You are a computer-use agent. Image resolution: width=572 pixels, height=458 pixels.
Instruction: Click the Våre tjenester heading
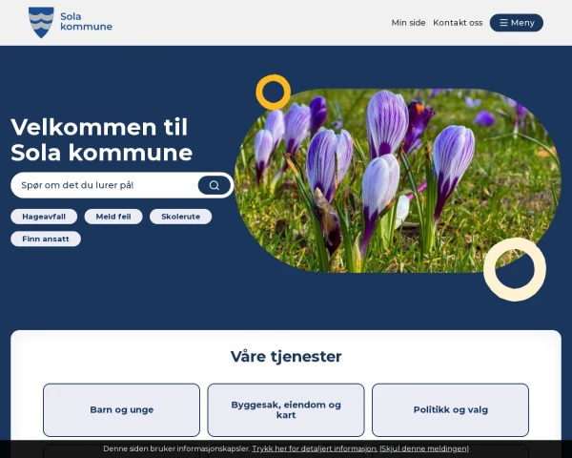click(286, 357)
